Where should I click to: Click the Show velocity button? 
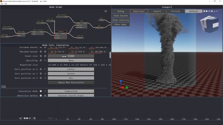pyautogui.click(x=121, y=20)
